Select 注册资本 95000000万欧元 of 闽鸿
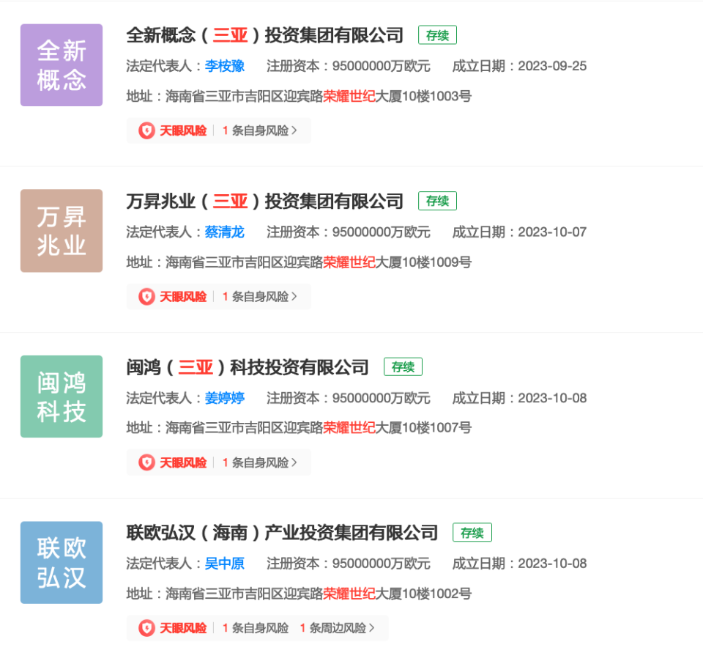The height and width of the screenshot is (653, 703). tap(349, 398)
